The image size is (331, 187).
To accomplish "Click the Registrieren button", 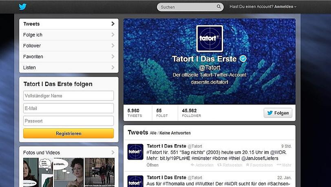I will click(68, 133).
